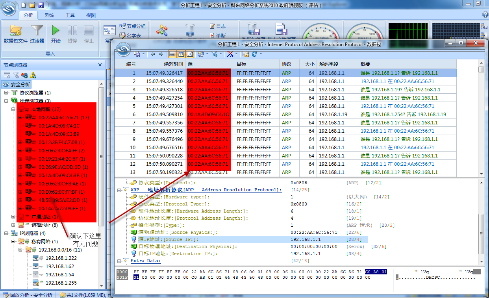Click the 节点分组 node grouping icon
The height and width of the screenshot is (298, 489).
click(134, 26)
